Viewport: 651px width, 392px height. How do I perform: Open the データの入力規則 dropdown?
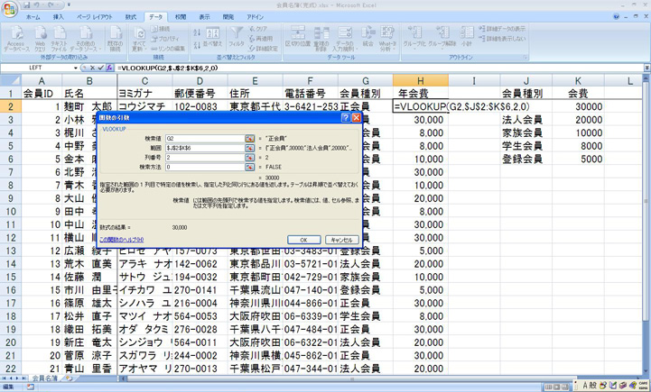pyautogui.click(x=344, y=38)
